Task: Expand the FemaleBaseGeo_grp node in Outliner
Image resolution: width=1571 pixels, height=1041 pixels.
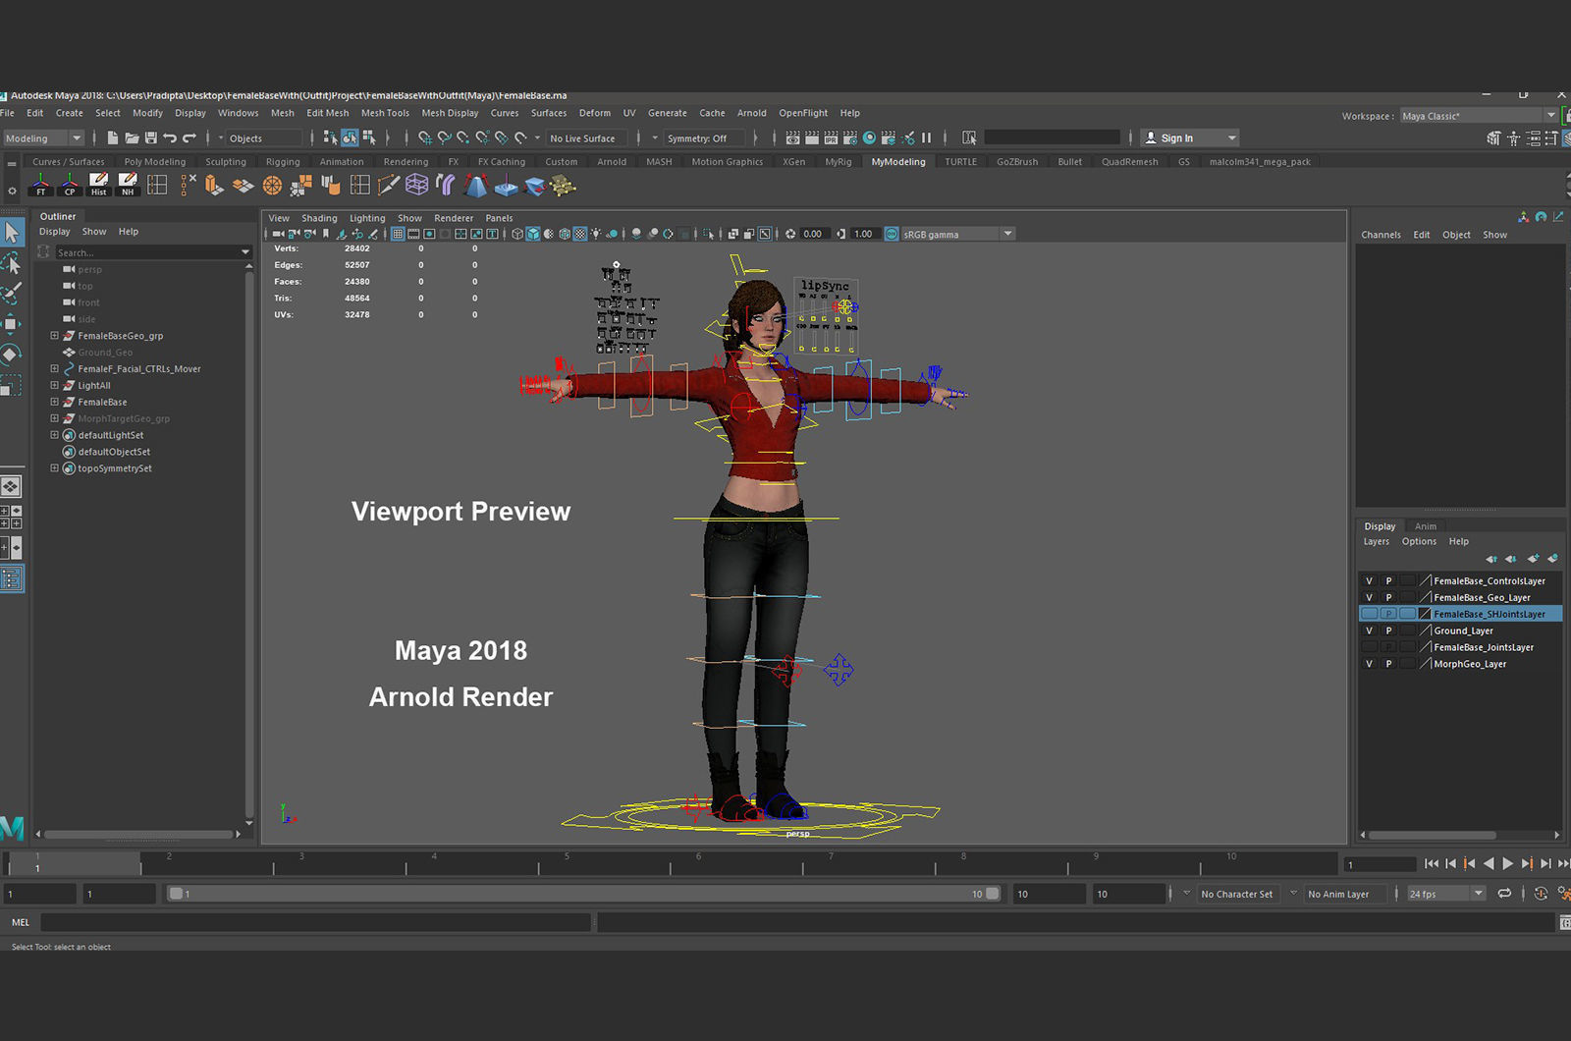Action: 55,336
